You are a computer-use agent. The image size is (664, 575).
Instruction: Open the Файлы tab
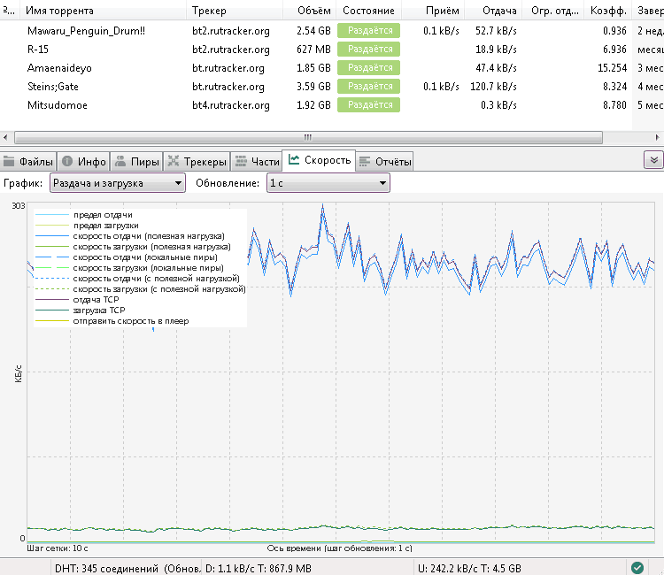(x=28, y=162)
